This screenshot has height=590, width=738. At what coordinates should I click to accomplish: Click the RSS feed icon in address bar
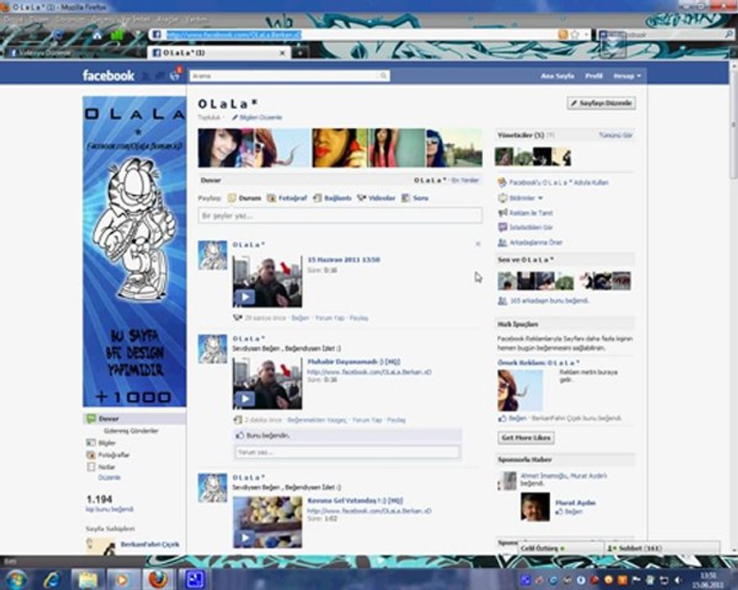(563, 34)
